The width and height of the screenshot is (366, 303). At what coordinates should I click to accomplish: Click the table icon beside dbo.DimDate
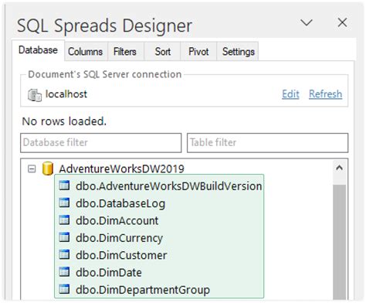(x=64, y=272)
